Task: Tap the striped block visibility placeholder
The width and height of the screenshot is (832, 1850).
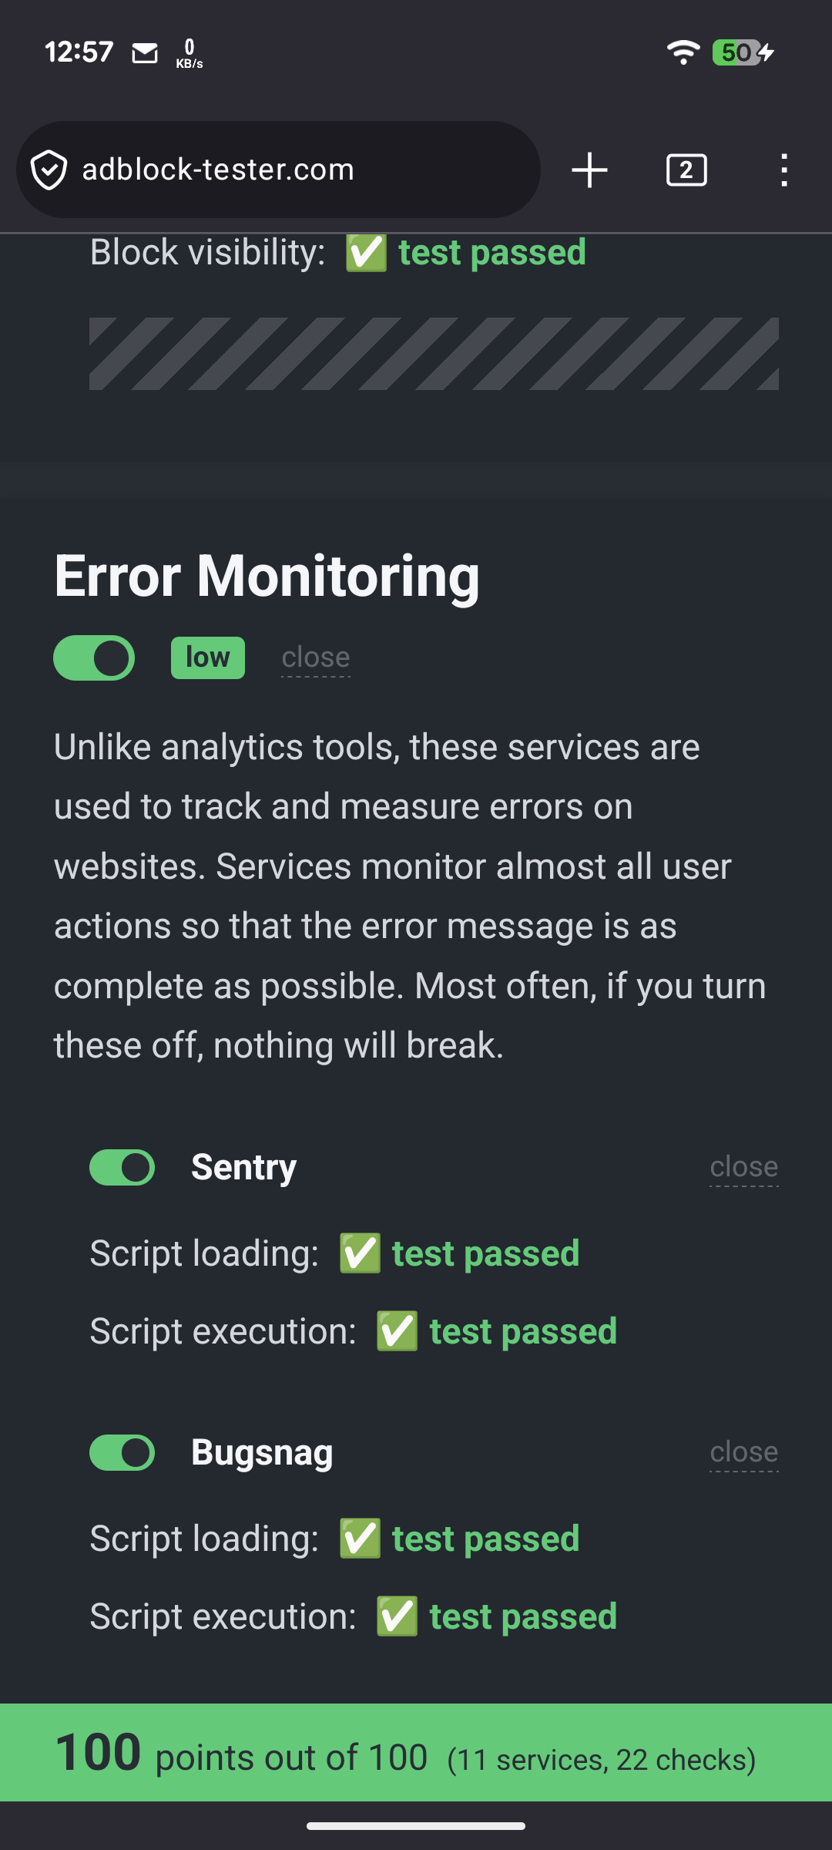Action: click(434, 354)
